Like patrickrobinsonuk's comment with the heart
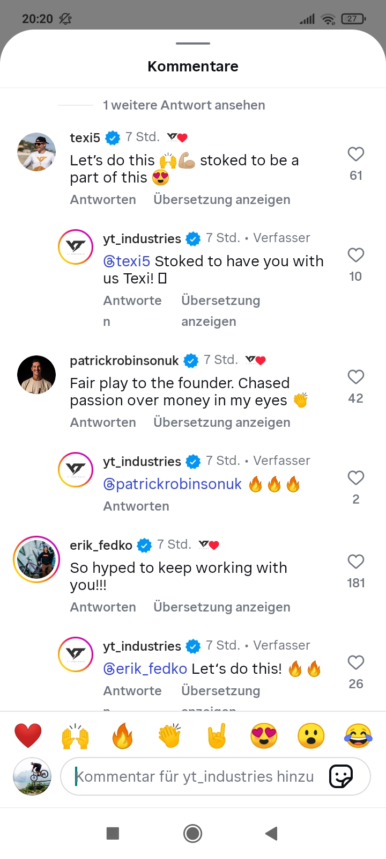386x859 pixels. point(356,377)
